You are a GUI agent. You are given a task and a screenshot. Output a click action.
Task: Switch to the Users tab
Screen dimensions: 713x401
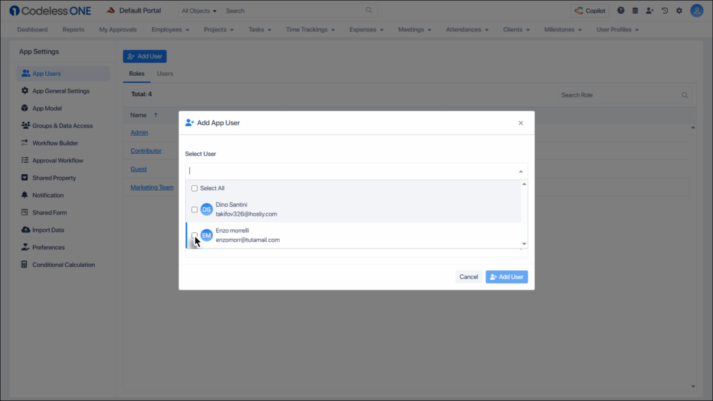[164, 74]
